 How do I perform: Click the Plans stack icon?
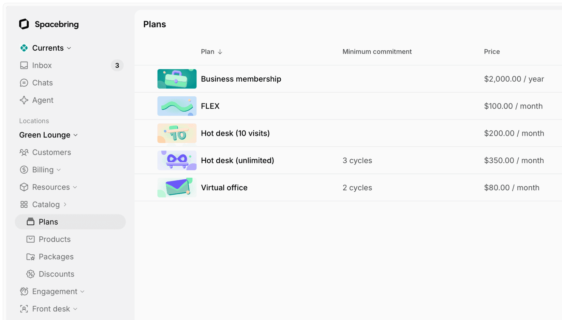[x=31, y=222]
